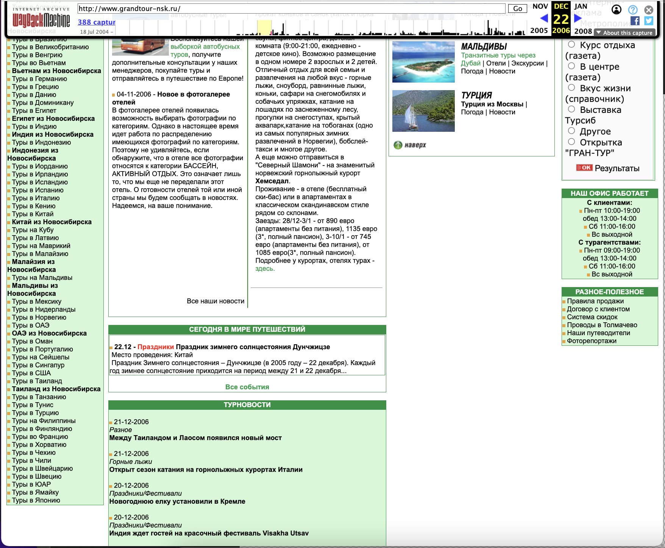Open news about Visakha Utsav festival
The width and height of the screenshot is (665, 548).
209,533
